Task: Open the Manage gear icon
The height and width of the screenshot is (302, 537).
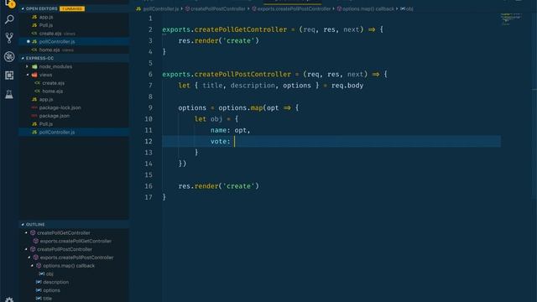Action: 9,299
